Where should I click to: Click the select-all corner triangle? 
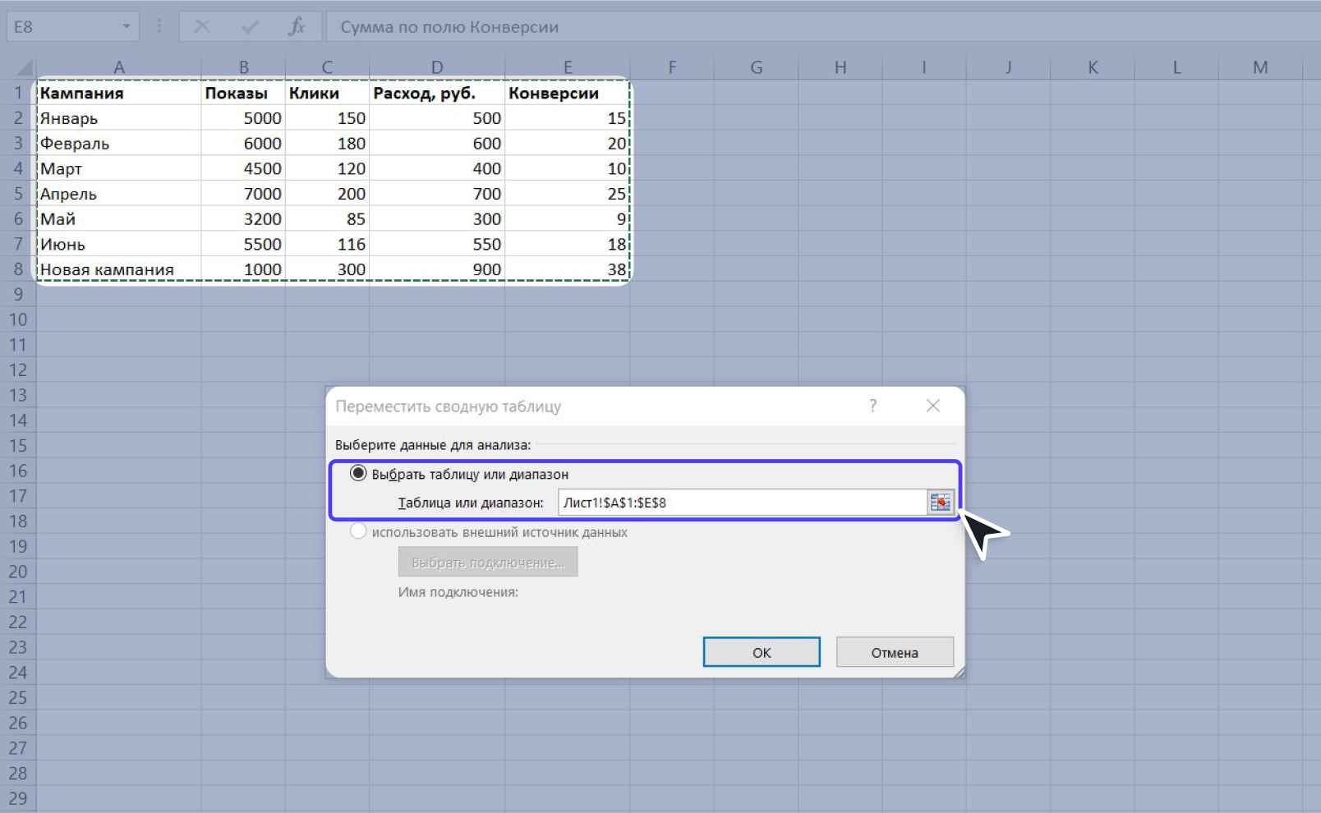(25, 67)
